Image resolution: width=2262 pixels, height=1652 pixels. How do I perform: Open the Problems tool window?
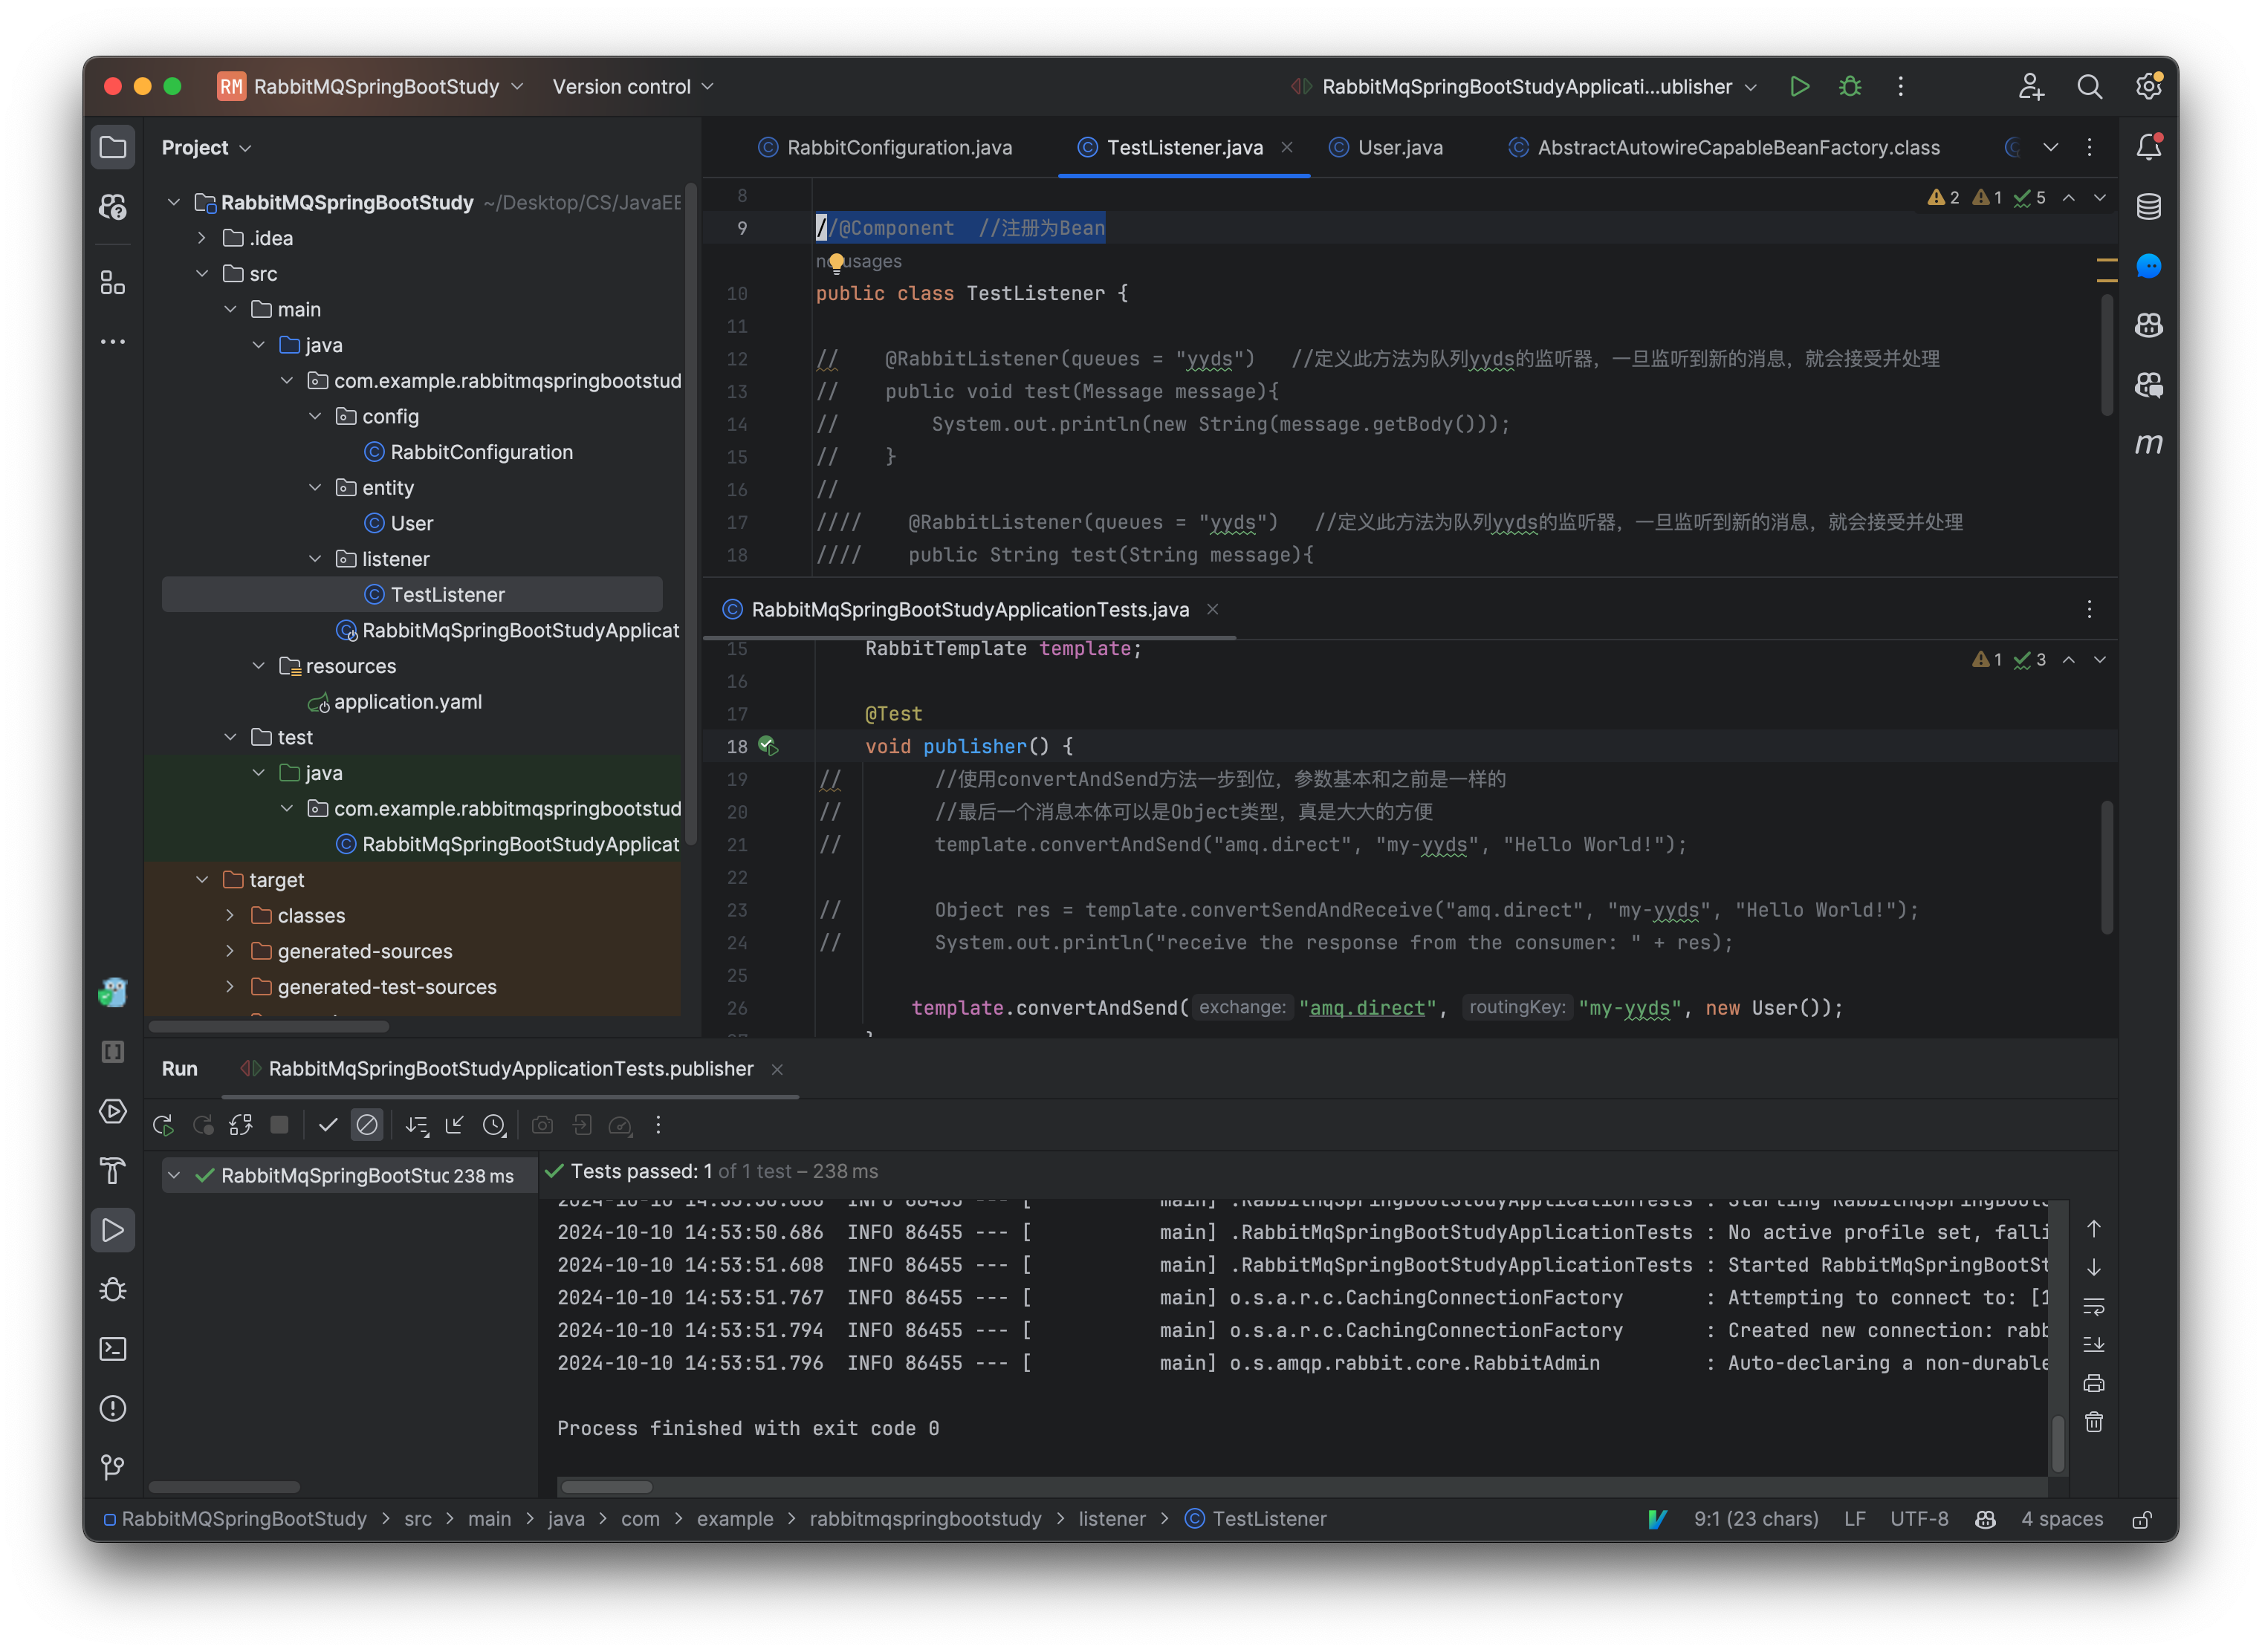[x=113, y=1408]
